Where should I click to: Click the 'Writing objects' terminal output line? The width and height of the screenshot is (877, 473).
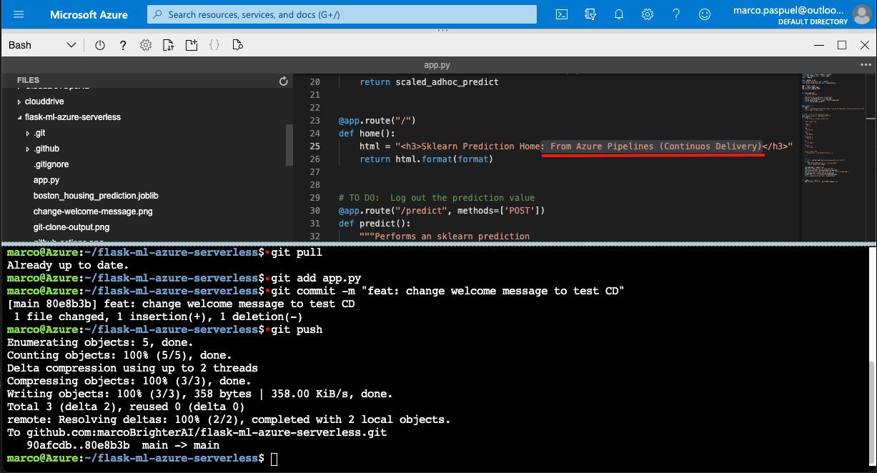[199, 394]
